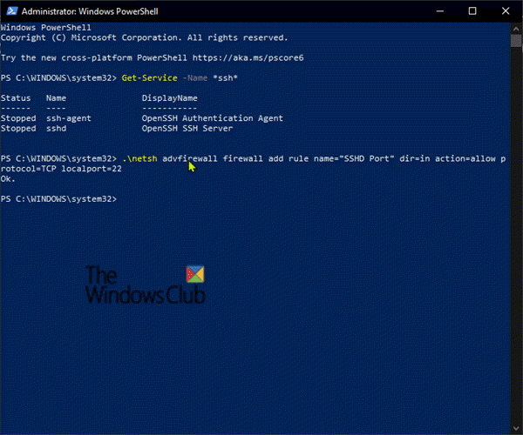Viewport: 523px width, 435px height.
Task: Click the vertical scrollbar thumb
Action: (x=516, y=41)
